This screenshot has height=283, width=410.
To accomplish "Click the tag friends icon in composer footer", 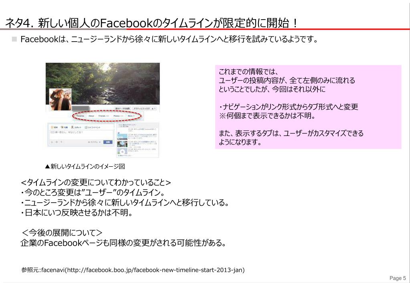I will [52, 142].
